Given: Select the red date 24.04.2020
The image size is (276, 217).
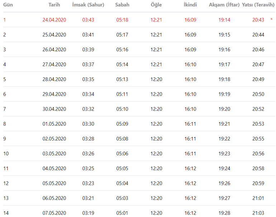Looking at the screenshot, I should (54, 20).
